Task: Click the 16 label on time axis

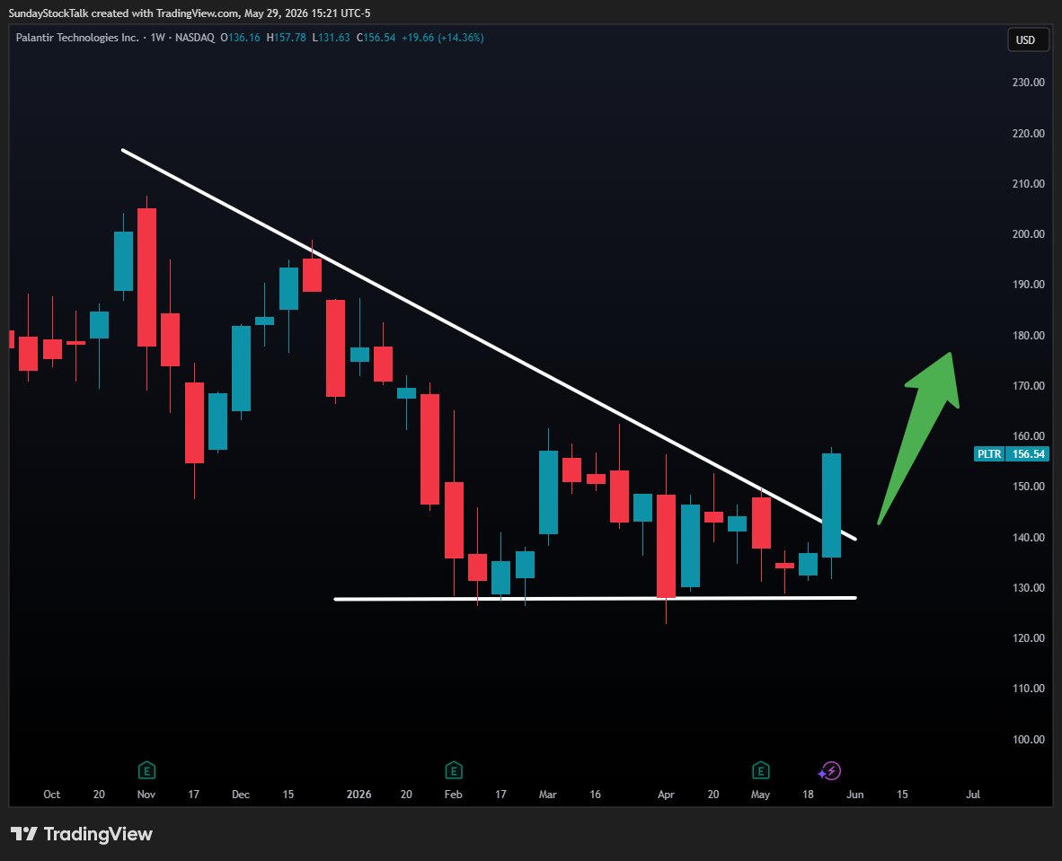Action: pos(596,794)
